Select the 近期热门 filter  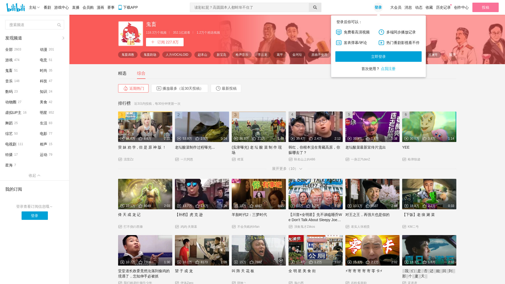[133, 88]
